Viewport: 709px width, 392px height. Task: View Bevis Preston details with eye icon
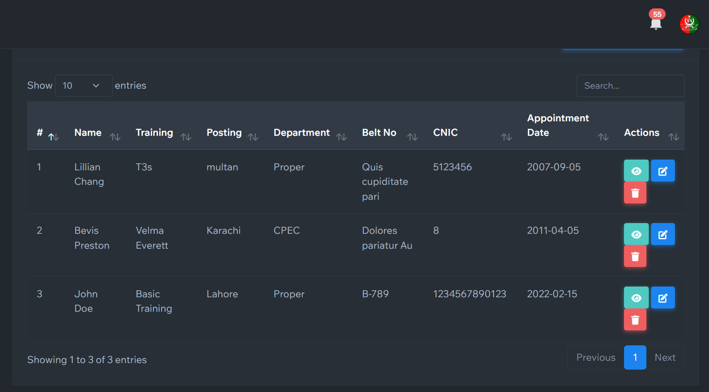pyautogui.click(x=636, y=234)
